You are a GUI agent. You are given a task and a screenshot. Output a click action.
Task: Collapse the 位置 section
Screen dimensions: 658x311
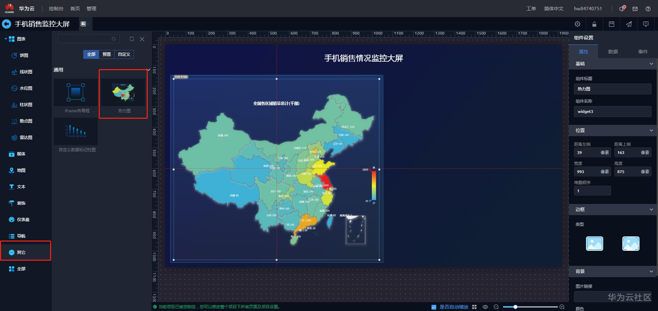click(x=651, y=130)
